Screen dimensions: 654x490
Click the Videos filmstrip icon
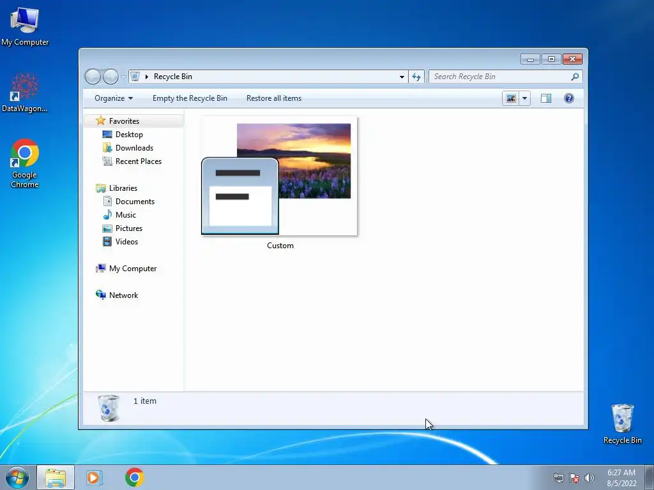pos(107,241)
